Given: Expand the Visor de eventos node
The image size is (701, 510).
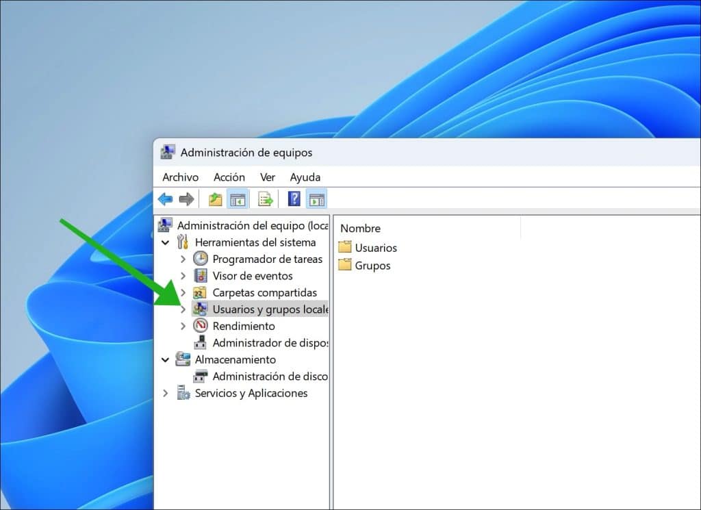Looking at the screenshot, I should (x=183, y=276).
